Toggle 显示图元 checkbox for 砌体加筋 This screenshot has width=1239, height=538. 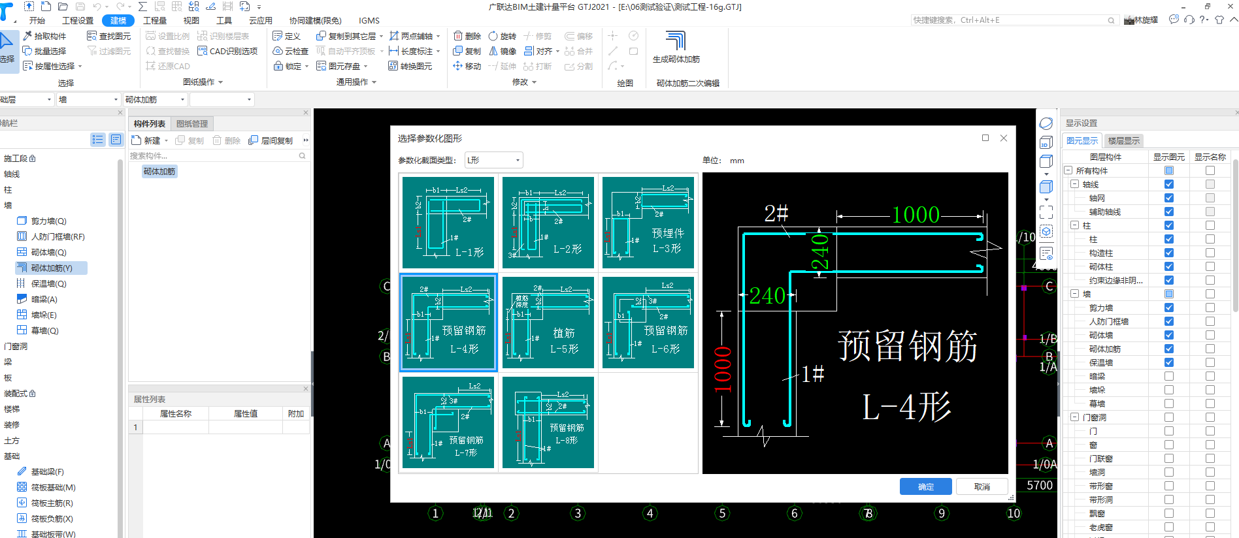point(1169,349)
